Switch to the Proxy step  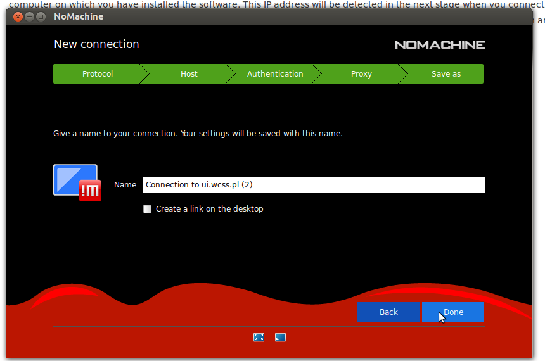[361, 74]
